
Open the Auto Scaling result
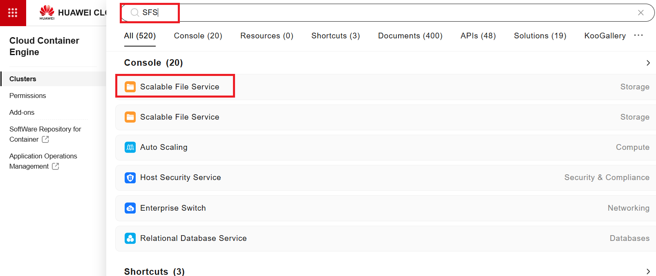[386, 147]
